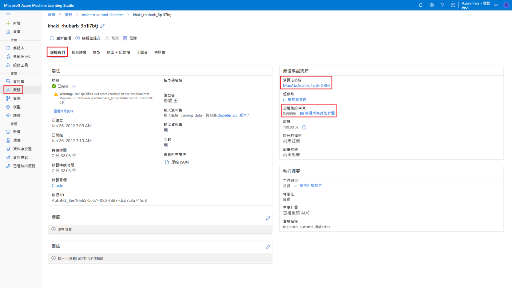Image resolution: width=512 pixels, height=288 pixels.
Task: Open the help question mark icon
Action: (442, 5)
